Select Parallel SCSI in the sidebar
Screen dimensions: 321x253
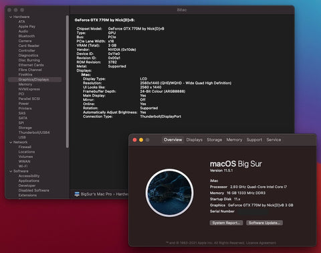click(x=29, y=99)
